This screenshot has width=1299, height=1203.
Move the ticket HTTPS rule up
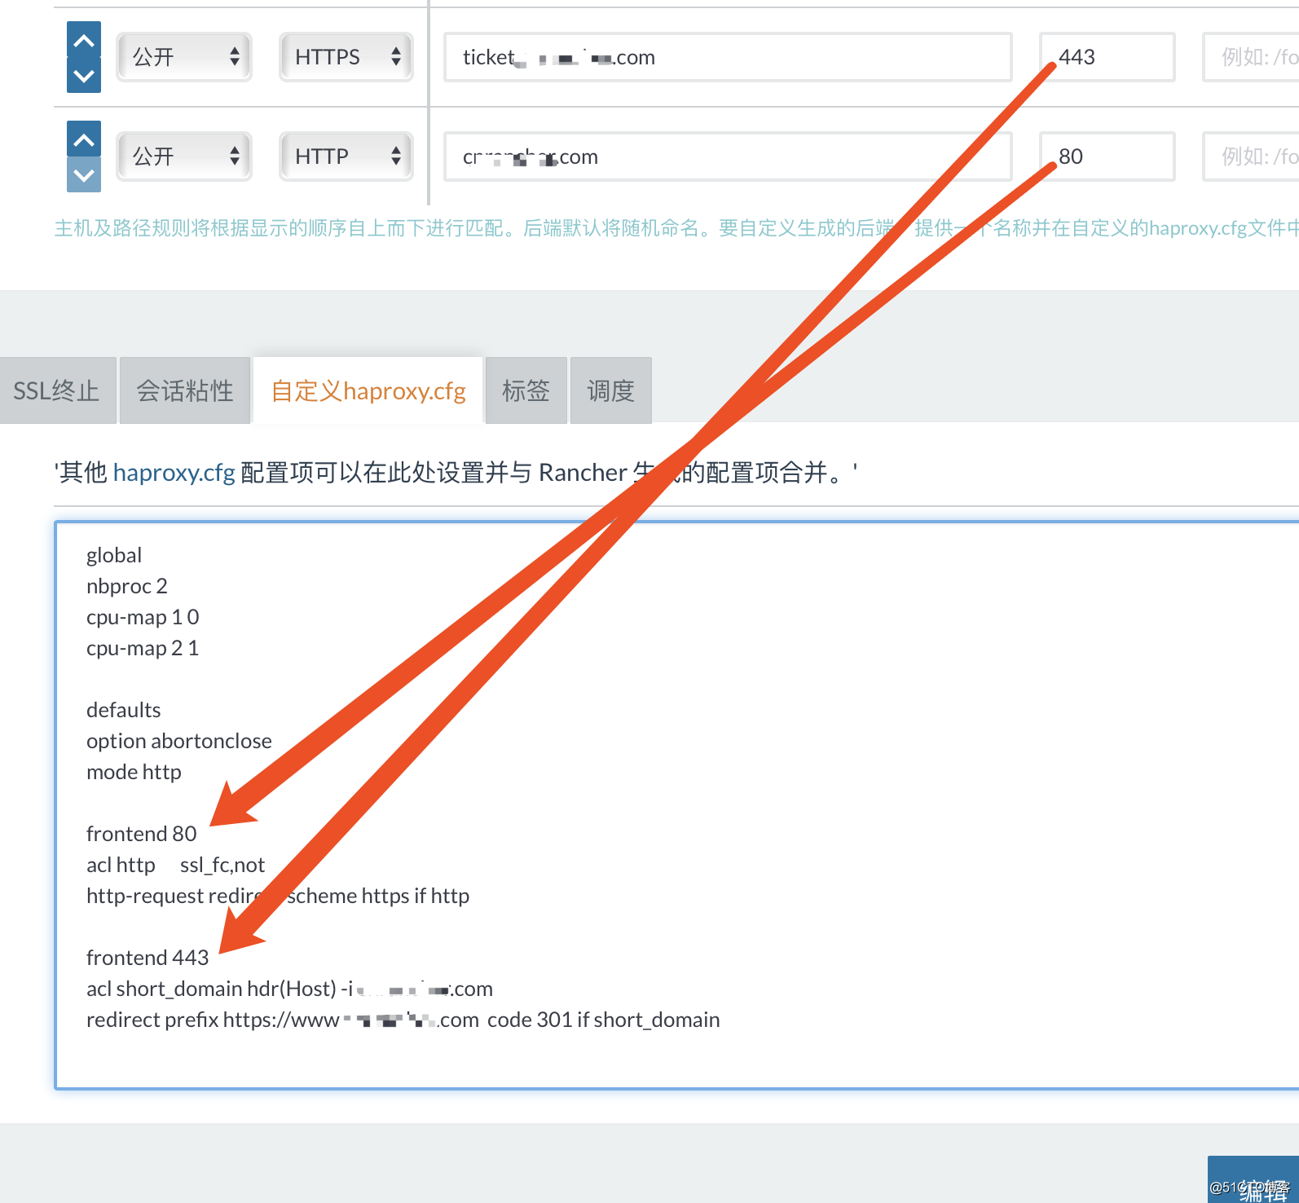point(84,39)
